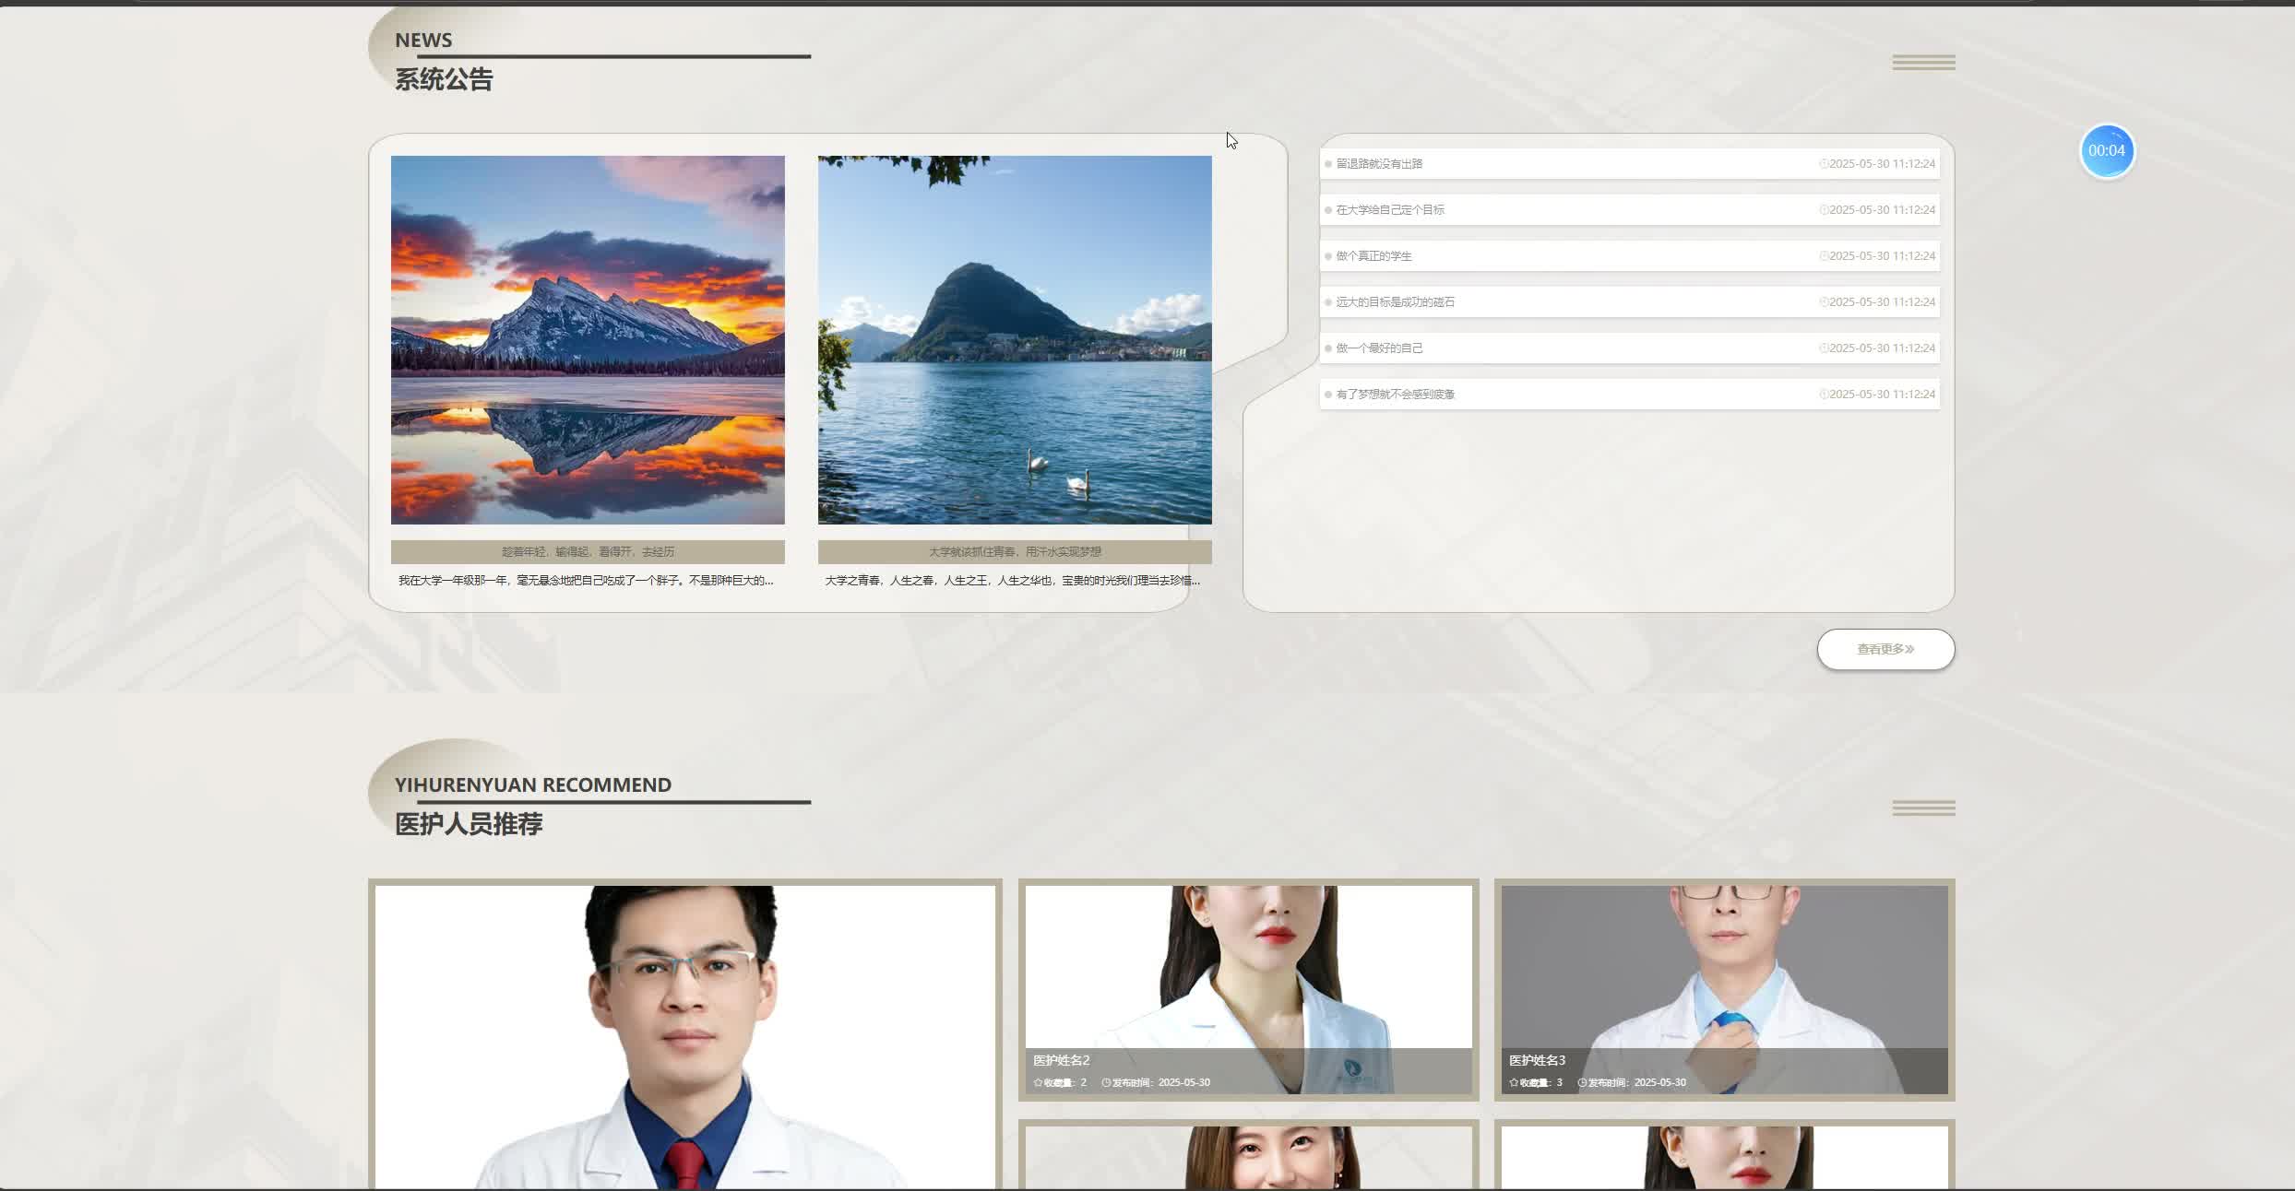Click the sunset mountain news image
The image size is (2295, 1191).
tap(588, 340)
